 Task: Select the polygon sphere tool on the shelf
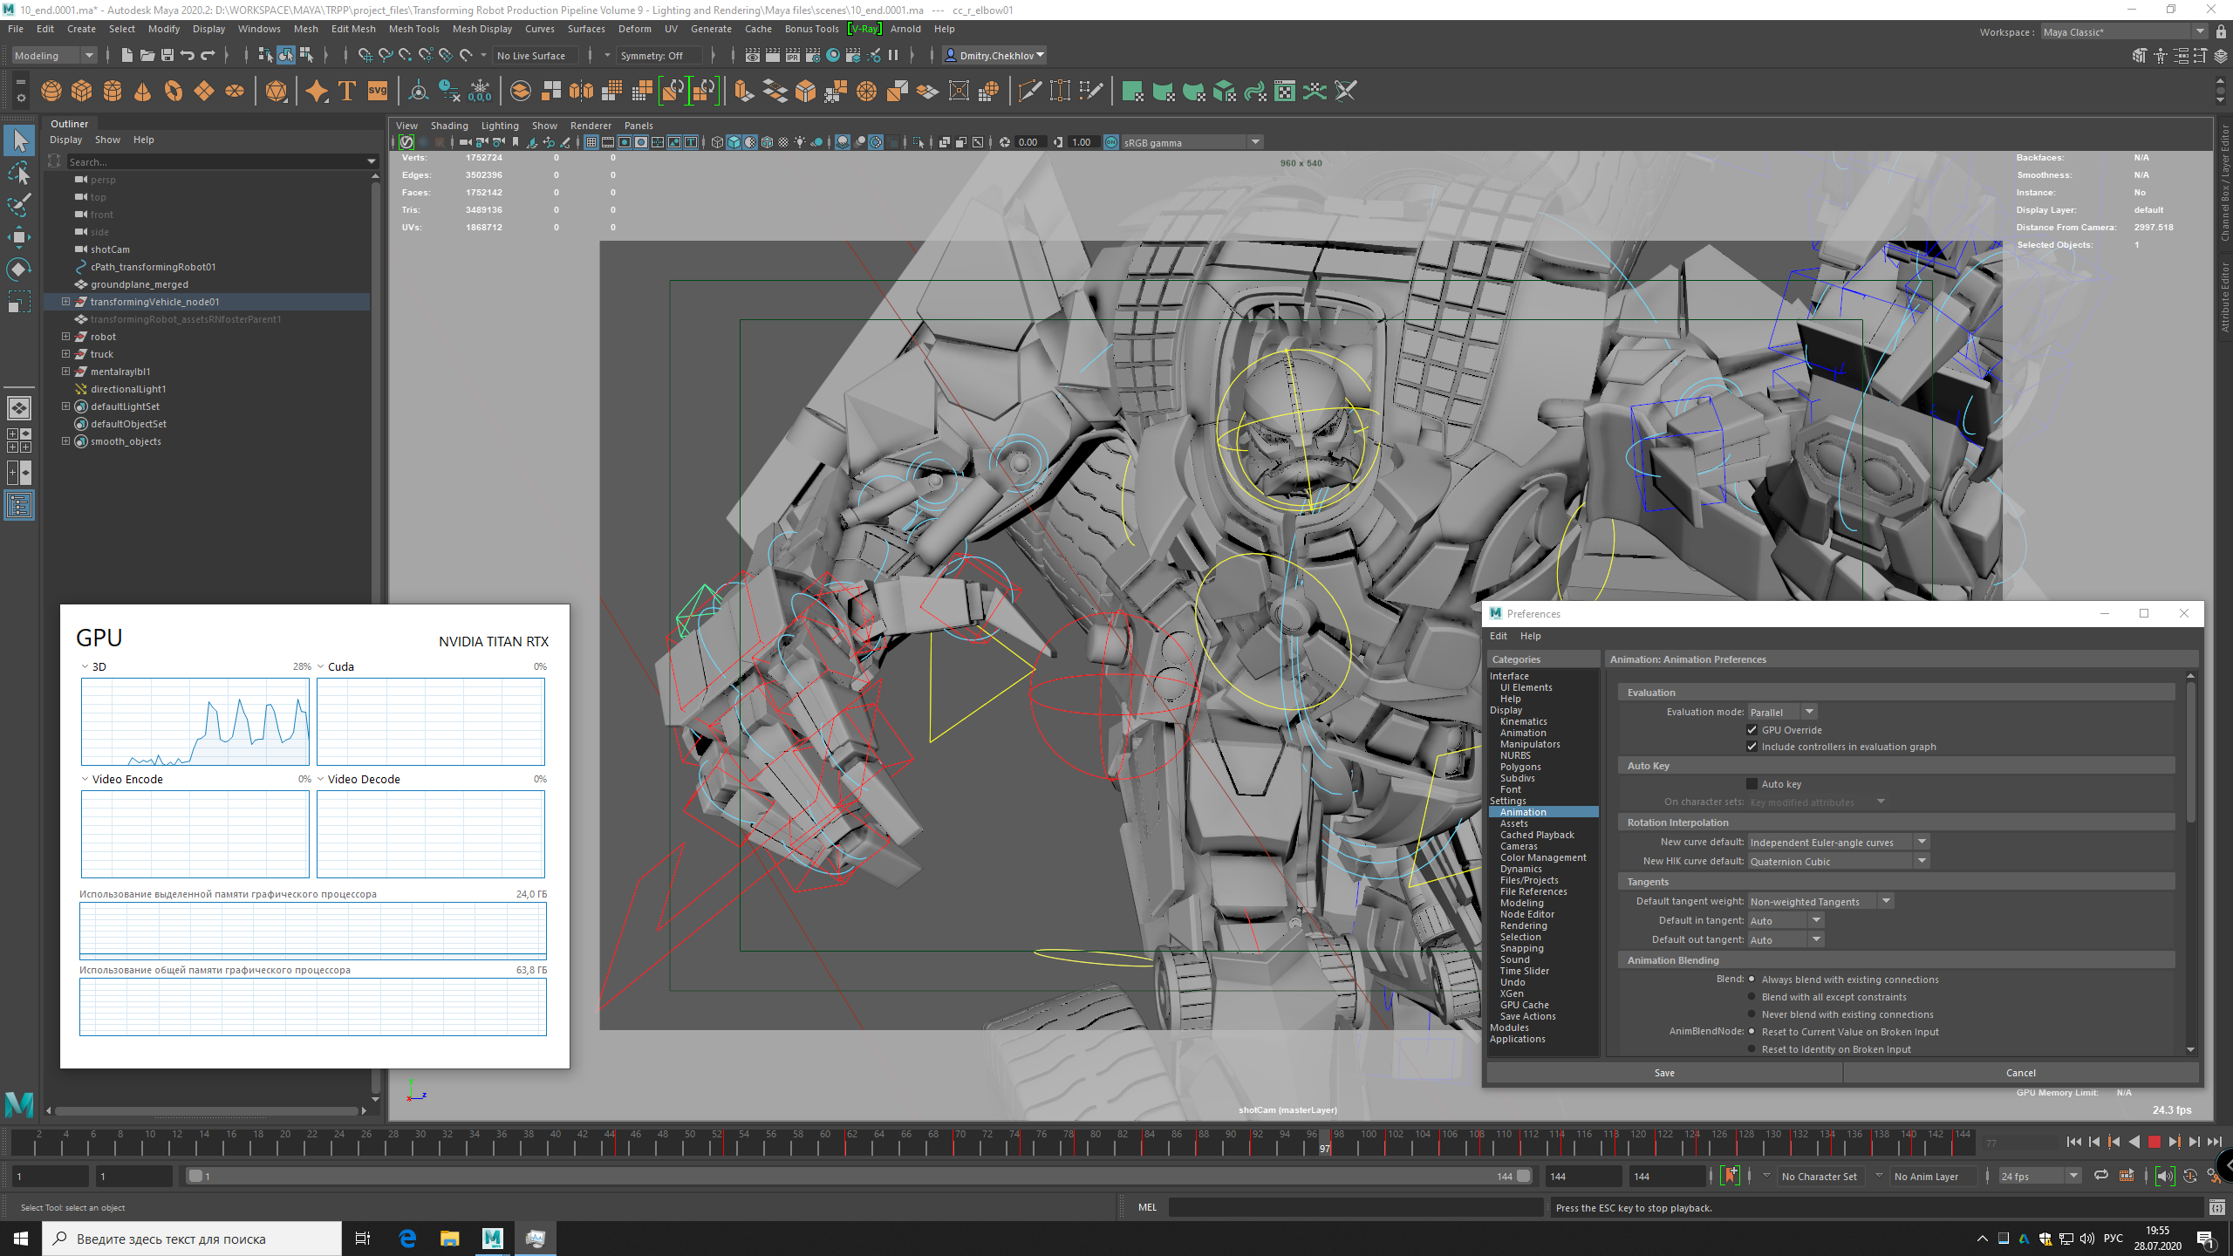[x=50, y=91]
